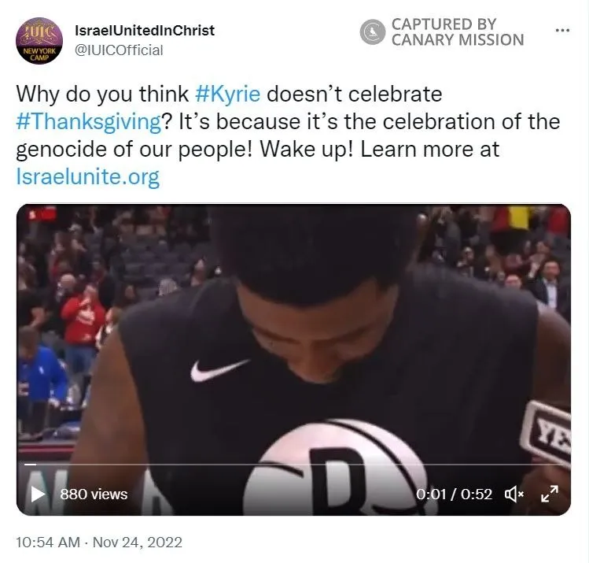Seek along the video progress bar
Screen dimensions: 589x563
(x=294, y=465)
